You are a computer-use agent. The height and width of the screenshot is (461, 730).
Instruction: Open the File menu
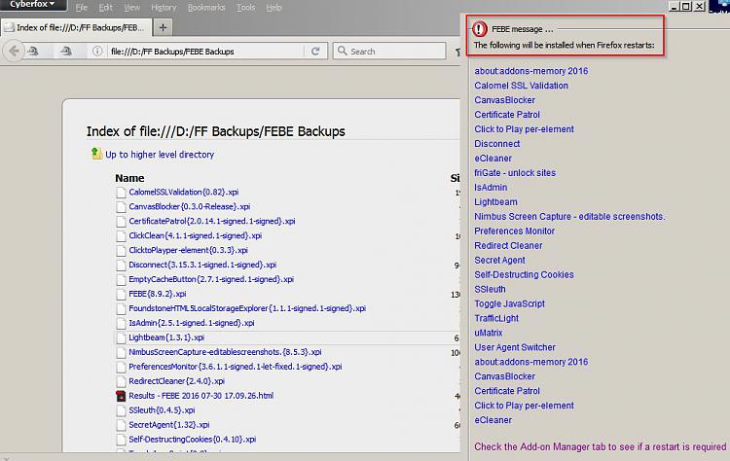pos(82,8)
